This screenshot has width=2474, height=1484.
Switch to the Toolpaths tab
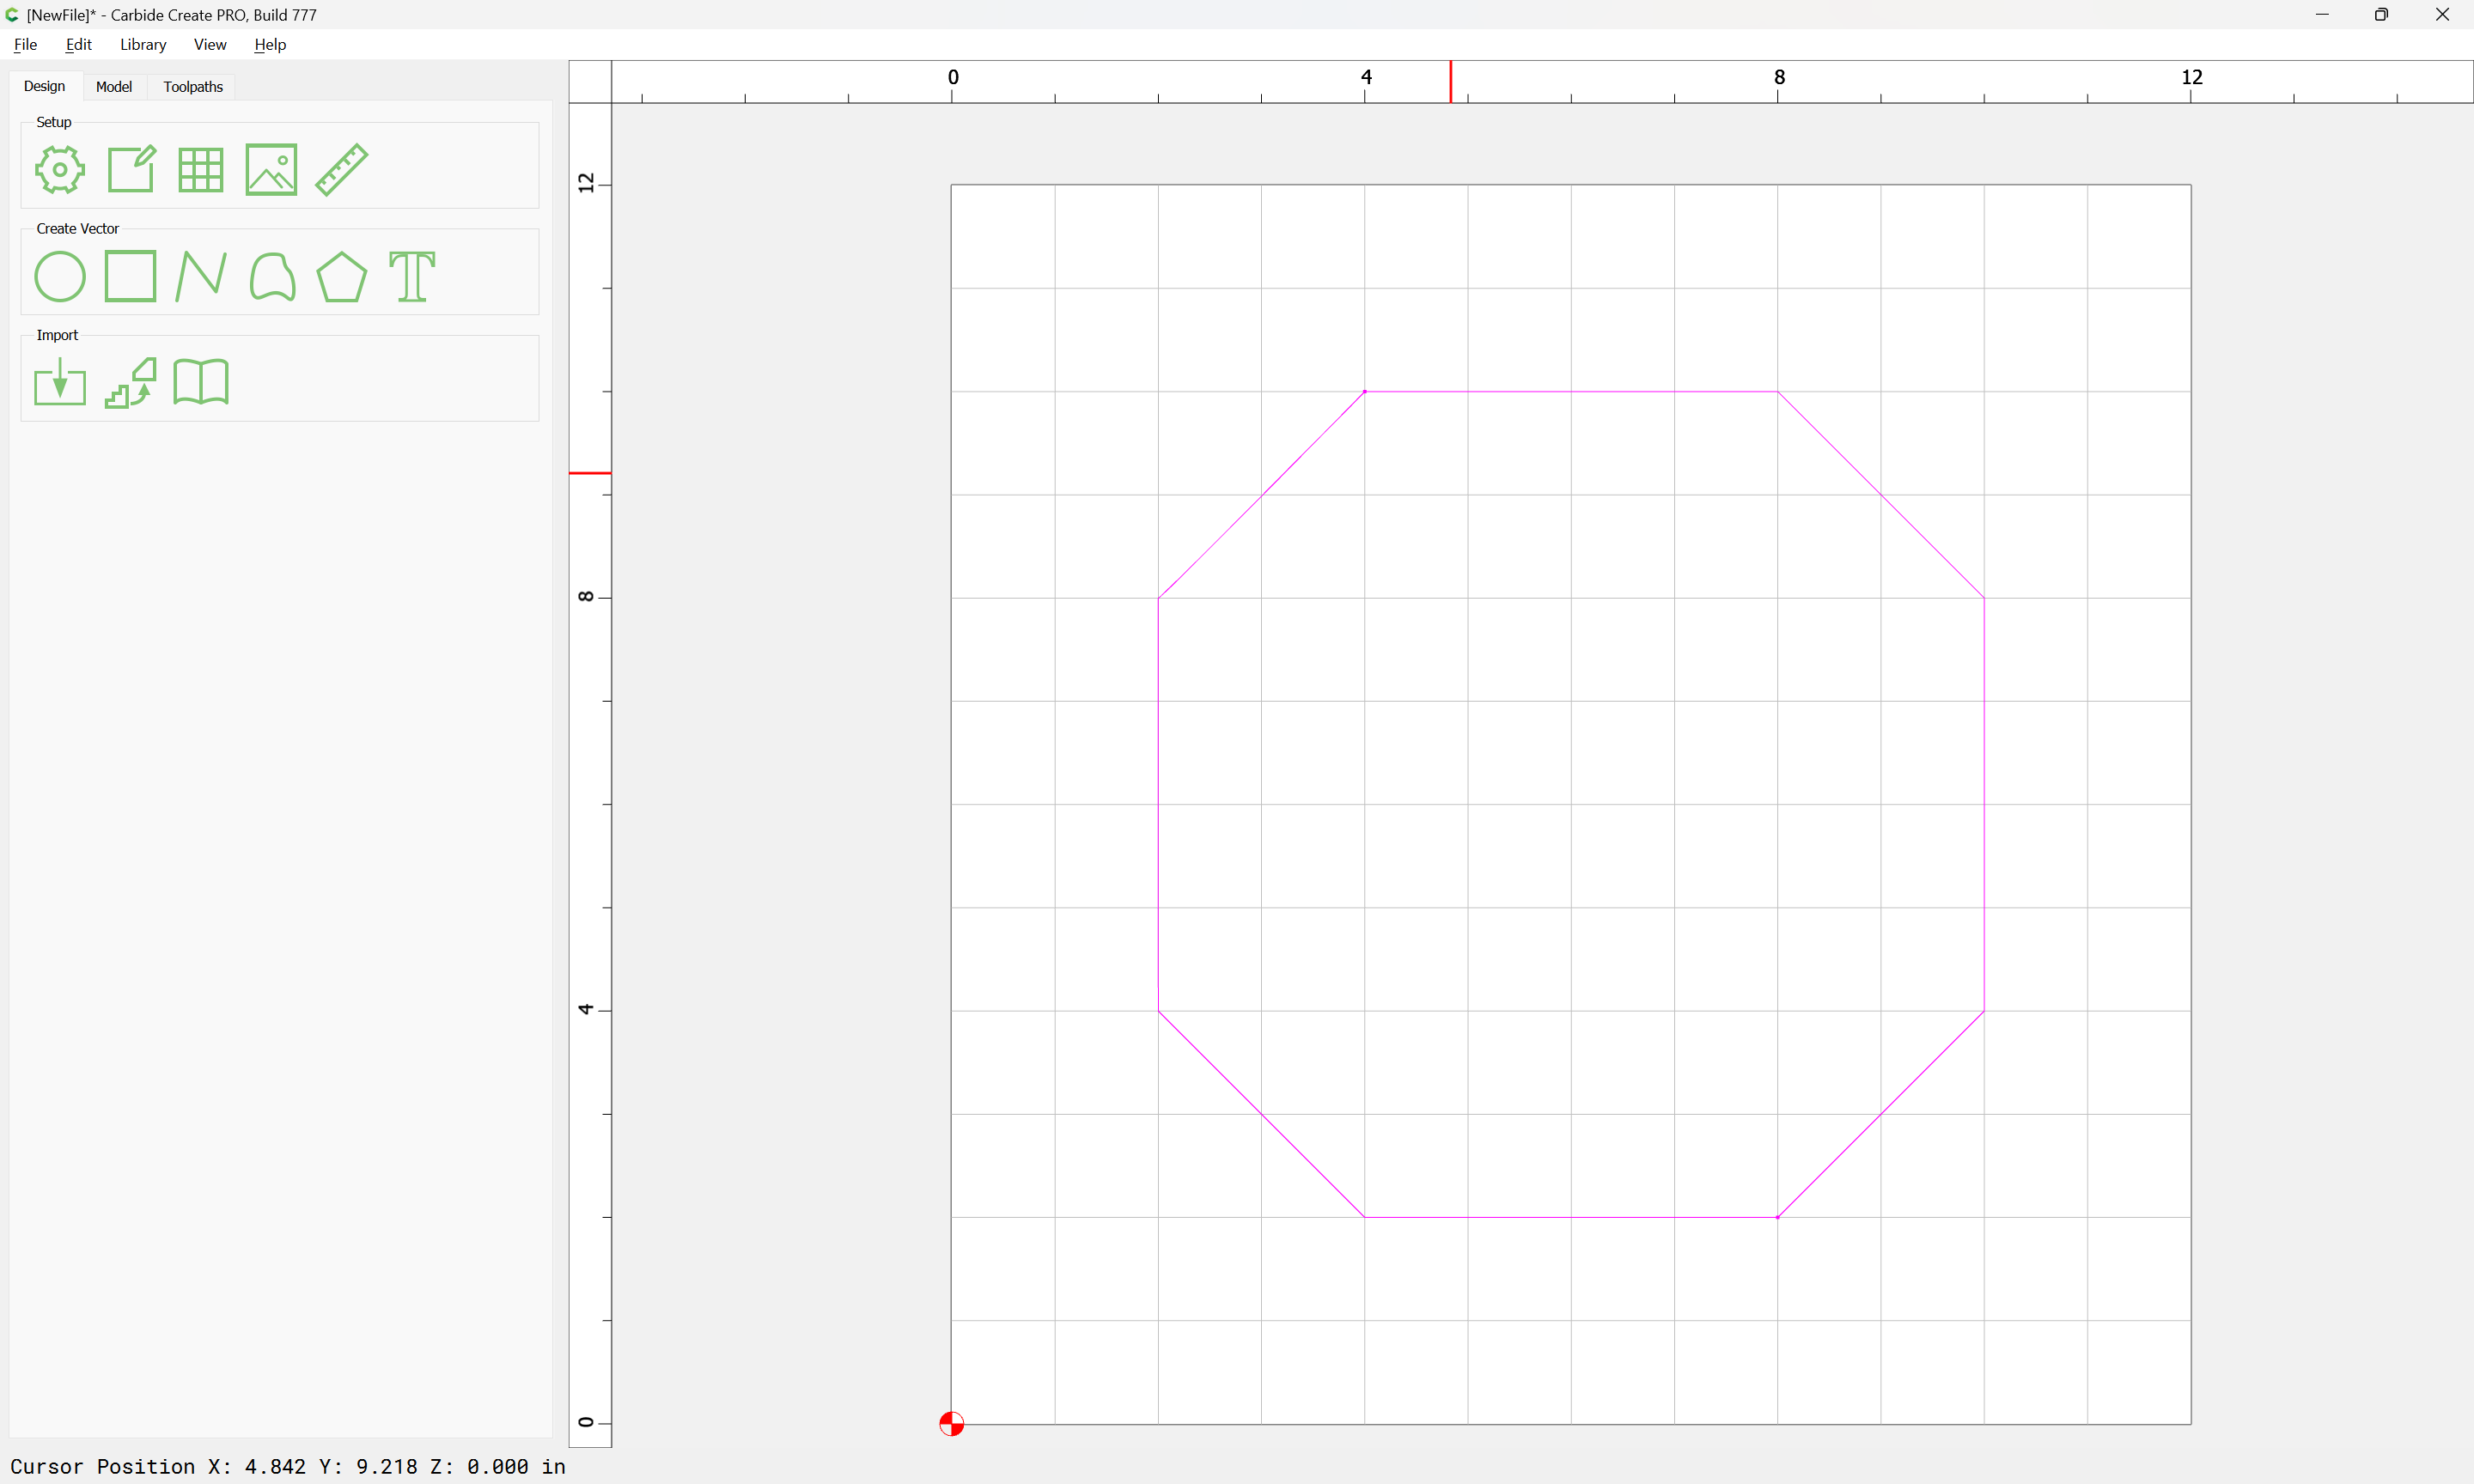[193, 87]
